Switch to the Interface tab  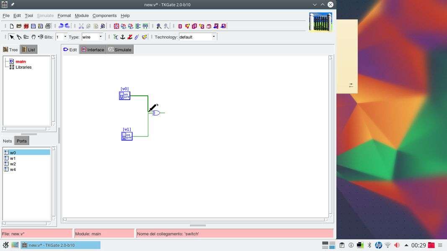[93, 50]
